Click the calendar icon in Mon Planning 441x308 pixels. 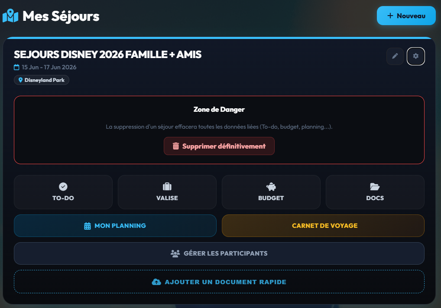[88, 226]
